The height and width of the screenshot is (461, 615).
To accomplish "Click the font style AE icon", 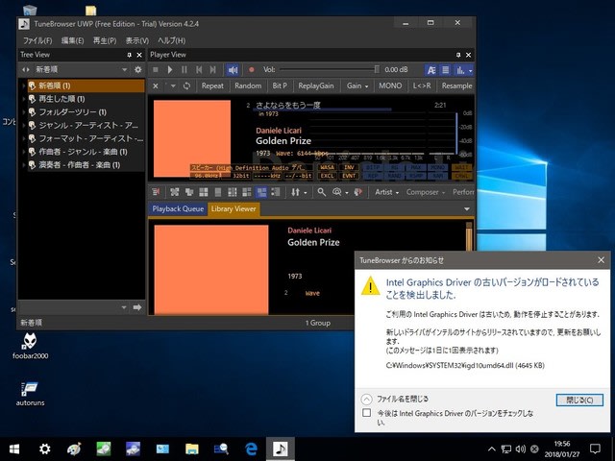I will click(431, 70).
